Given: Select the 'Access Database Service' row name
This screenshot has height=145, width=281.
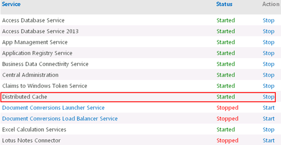Looking at the screenshot, I should (x=33, y=20).
